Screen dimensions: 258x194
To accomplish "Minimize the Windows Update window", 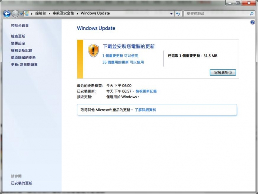I will coord(230,3).
